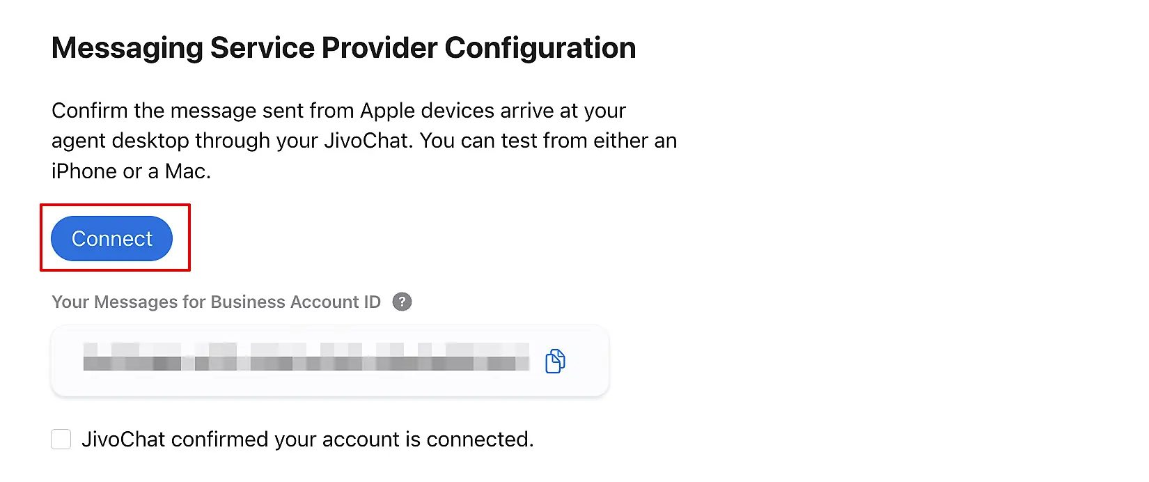This screenshot has height=482, width=1149.
Task: Click the word 'Configuration' in the heading
Action: click(540, 48)
